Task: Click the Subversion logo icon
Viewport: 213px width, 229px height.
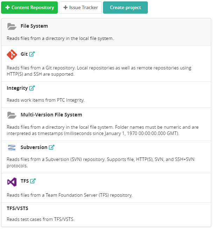Action: (12, 148)
